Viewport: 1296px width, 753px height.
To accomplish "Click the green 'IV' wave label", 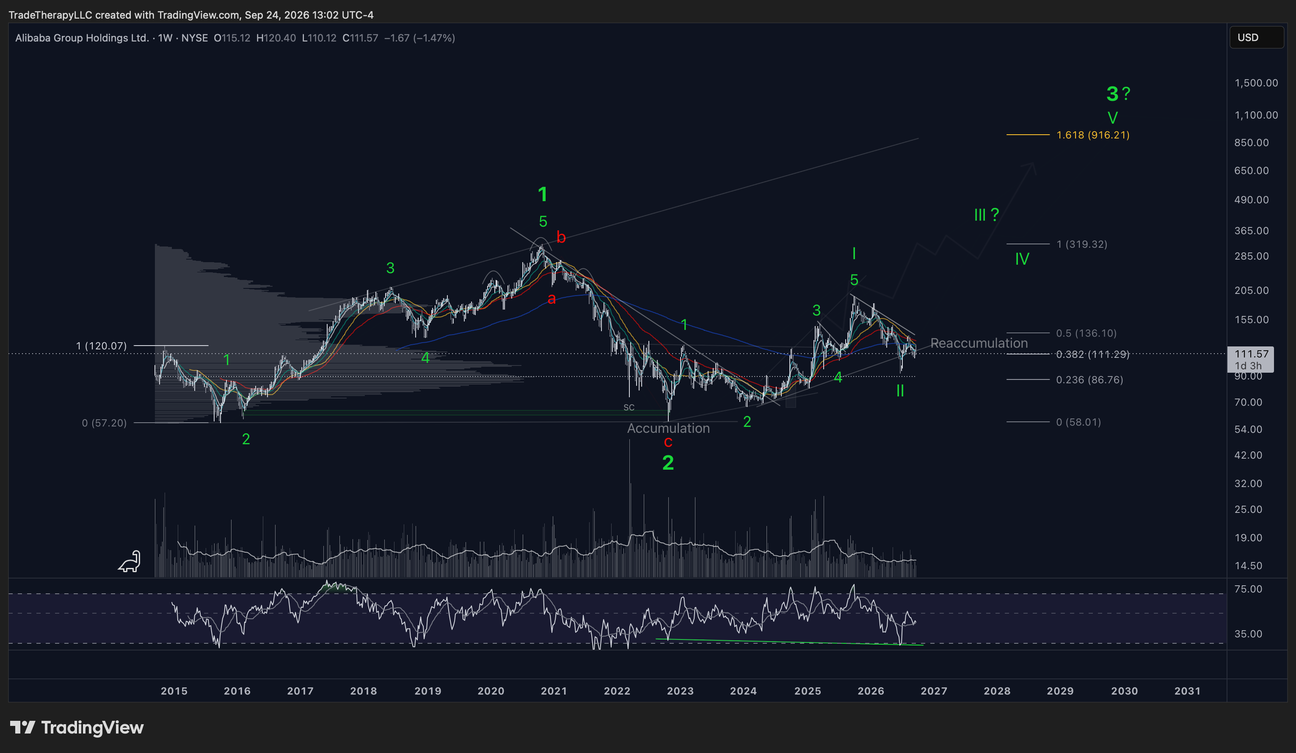I will (x=1022, y=259).
